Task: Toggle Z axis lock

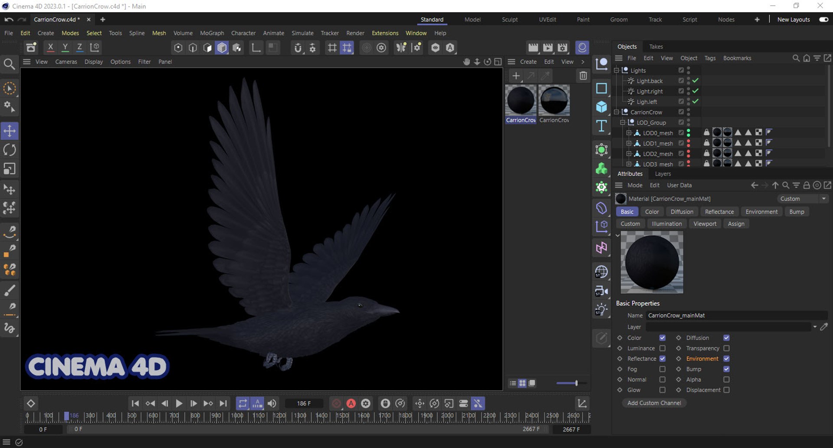Action: click(x=79, y=47)
